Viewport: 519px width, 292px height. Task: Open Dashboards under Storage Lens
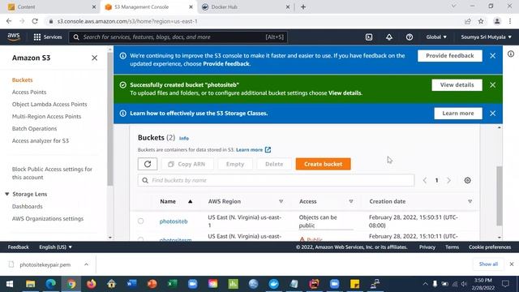coord(27,206)
